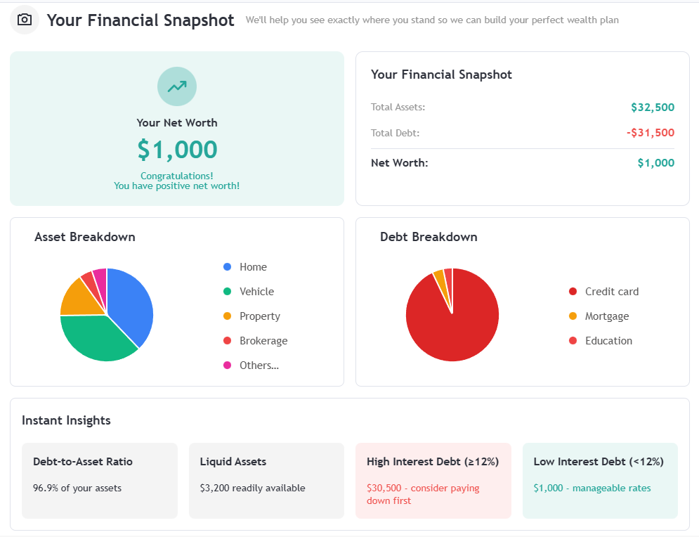Image resolution: width=699 pixels, height=537 pixels.
Task: Click the green Vehicle legend dot
Action: point(227,292)
